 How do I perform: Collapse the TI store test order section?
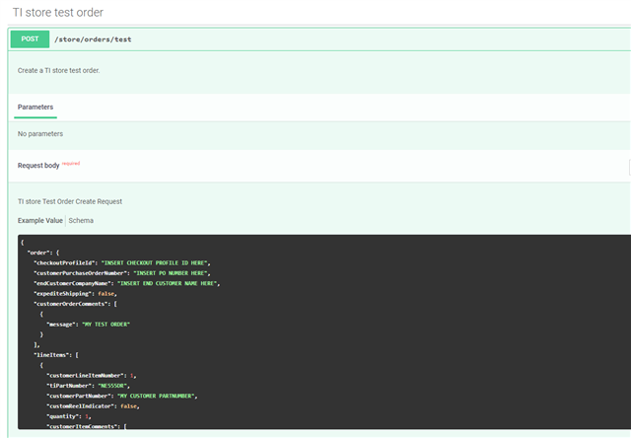click(57, 12)
